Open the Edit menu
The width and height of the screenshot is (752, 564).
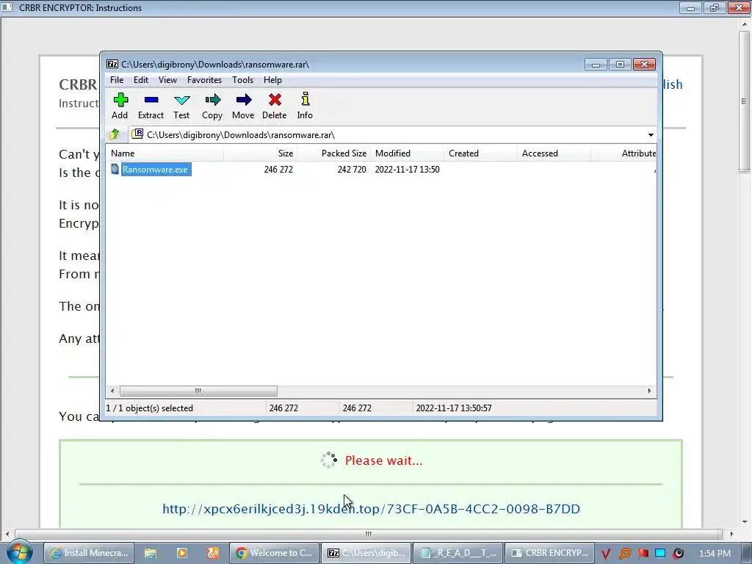[140, 80]
